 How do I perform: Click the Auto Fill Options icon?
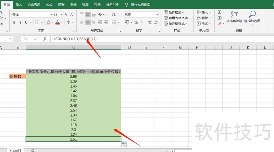[124, 144]
